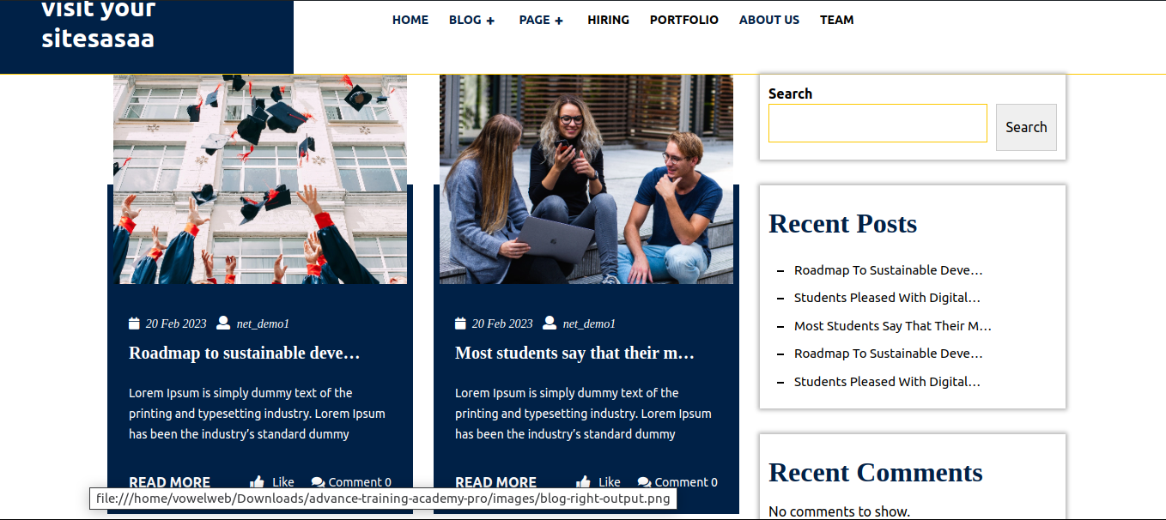Like the Roadmap to sustainable post
Viewport: 1166px width, 520px height.
point(271,481)
